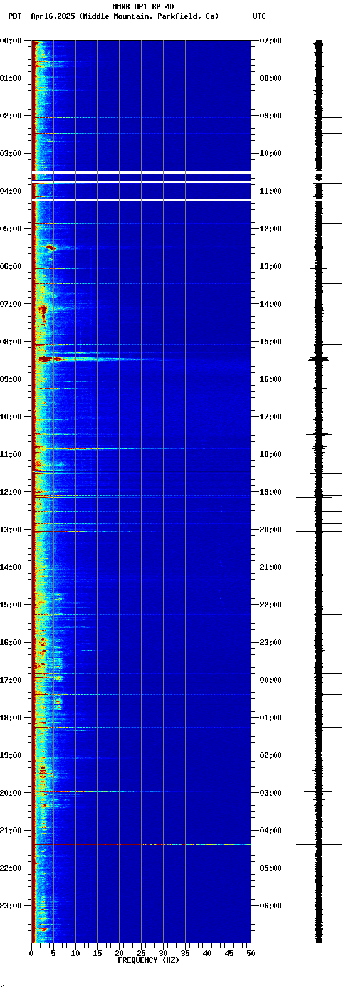Select the 19:00 PDT time label

(x=11, y=755)
